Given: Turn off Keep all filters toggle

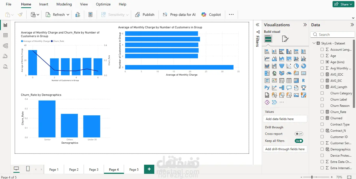Looking at the screenshot, I should 299,141.
